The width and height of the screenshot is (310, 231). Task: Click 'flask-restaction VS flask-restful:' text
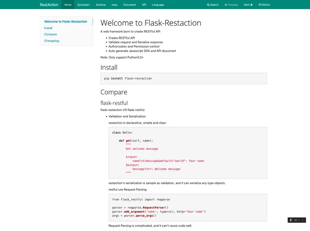pos(123,110)
